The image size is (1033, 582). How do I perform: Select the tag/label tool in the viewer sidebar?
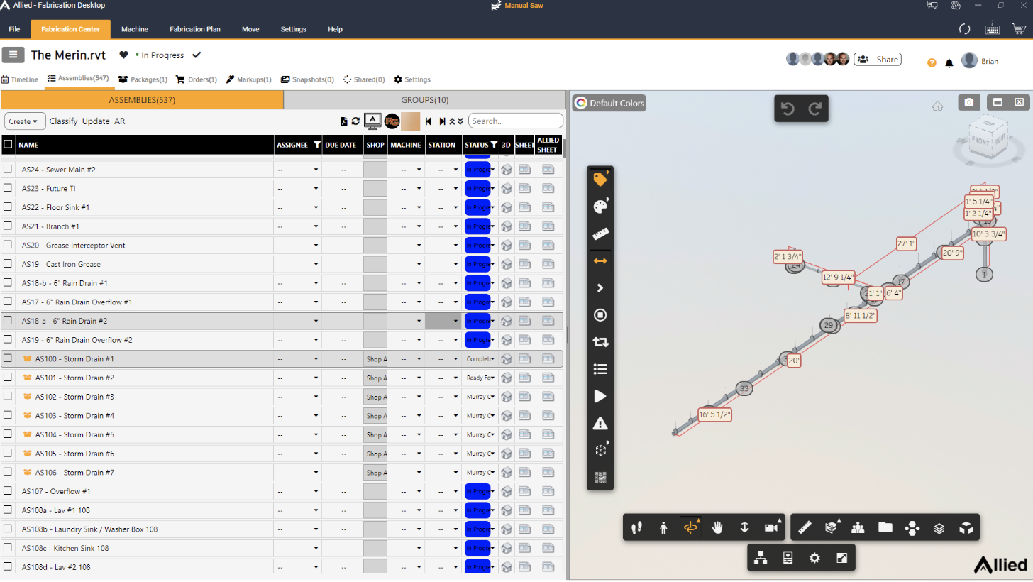[x=600, y=180]
